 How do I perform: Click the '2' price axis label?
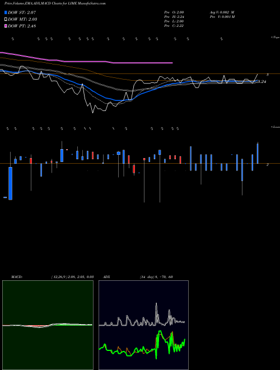click(267, 165)
